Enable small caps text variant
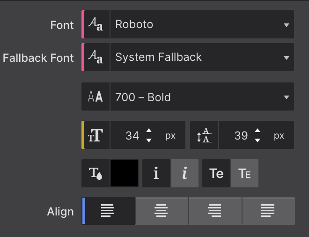 (244, 173)
